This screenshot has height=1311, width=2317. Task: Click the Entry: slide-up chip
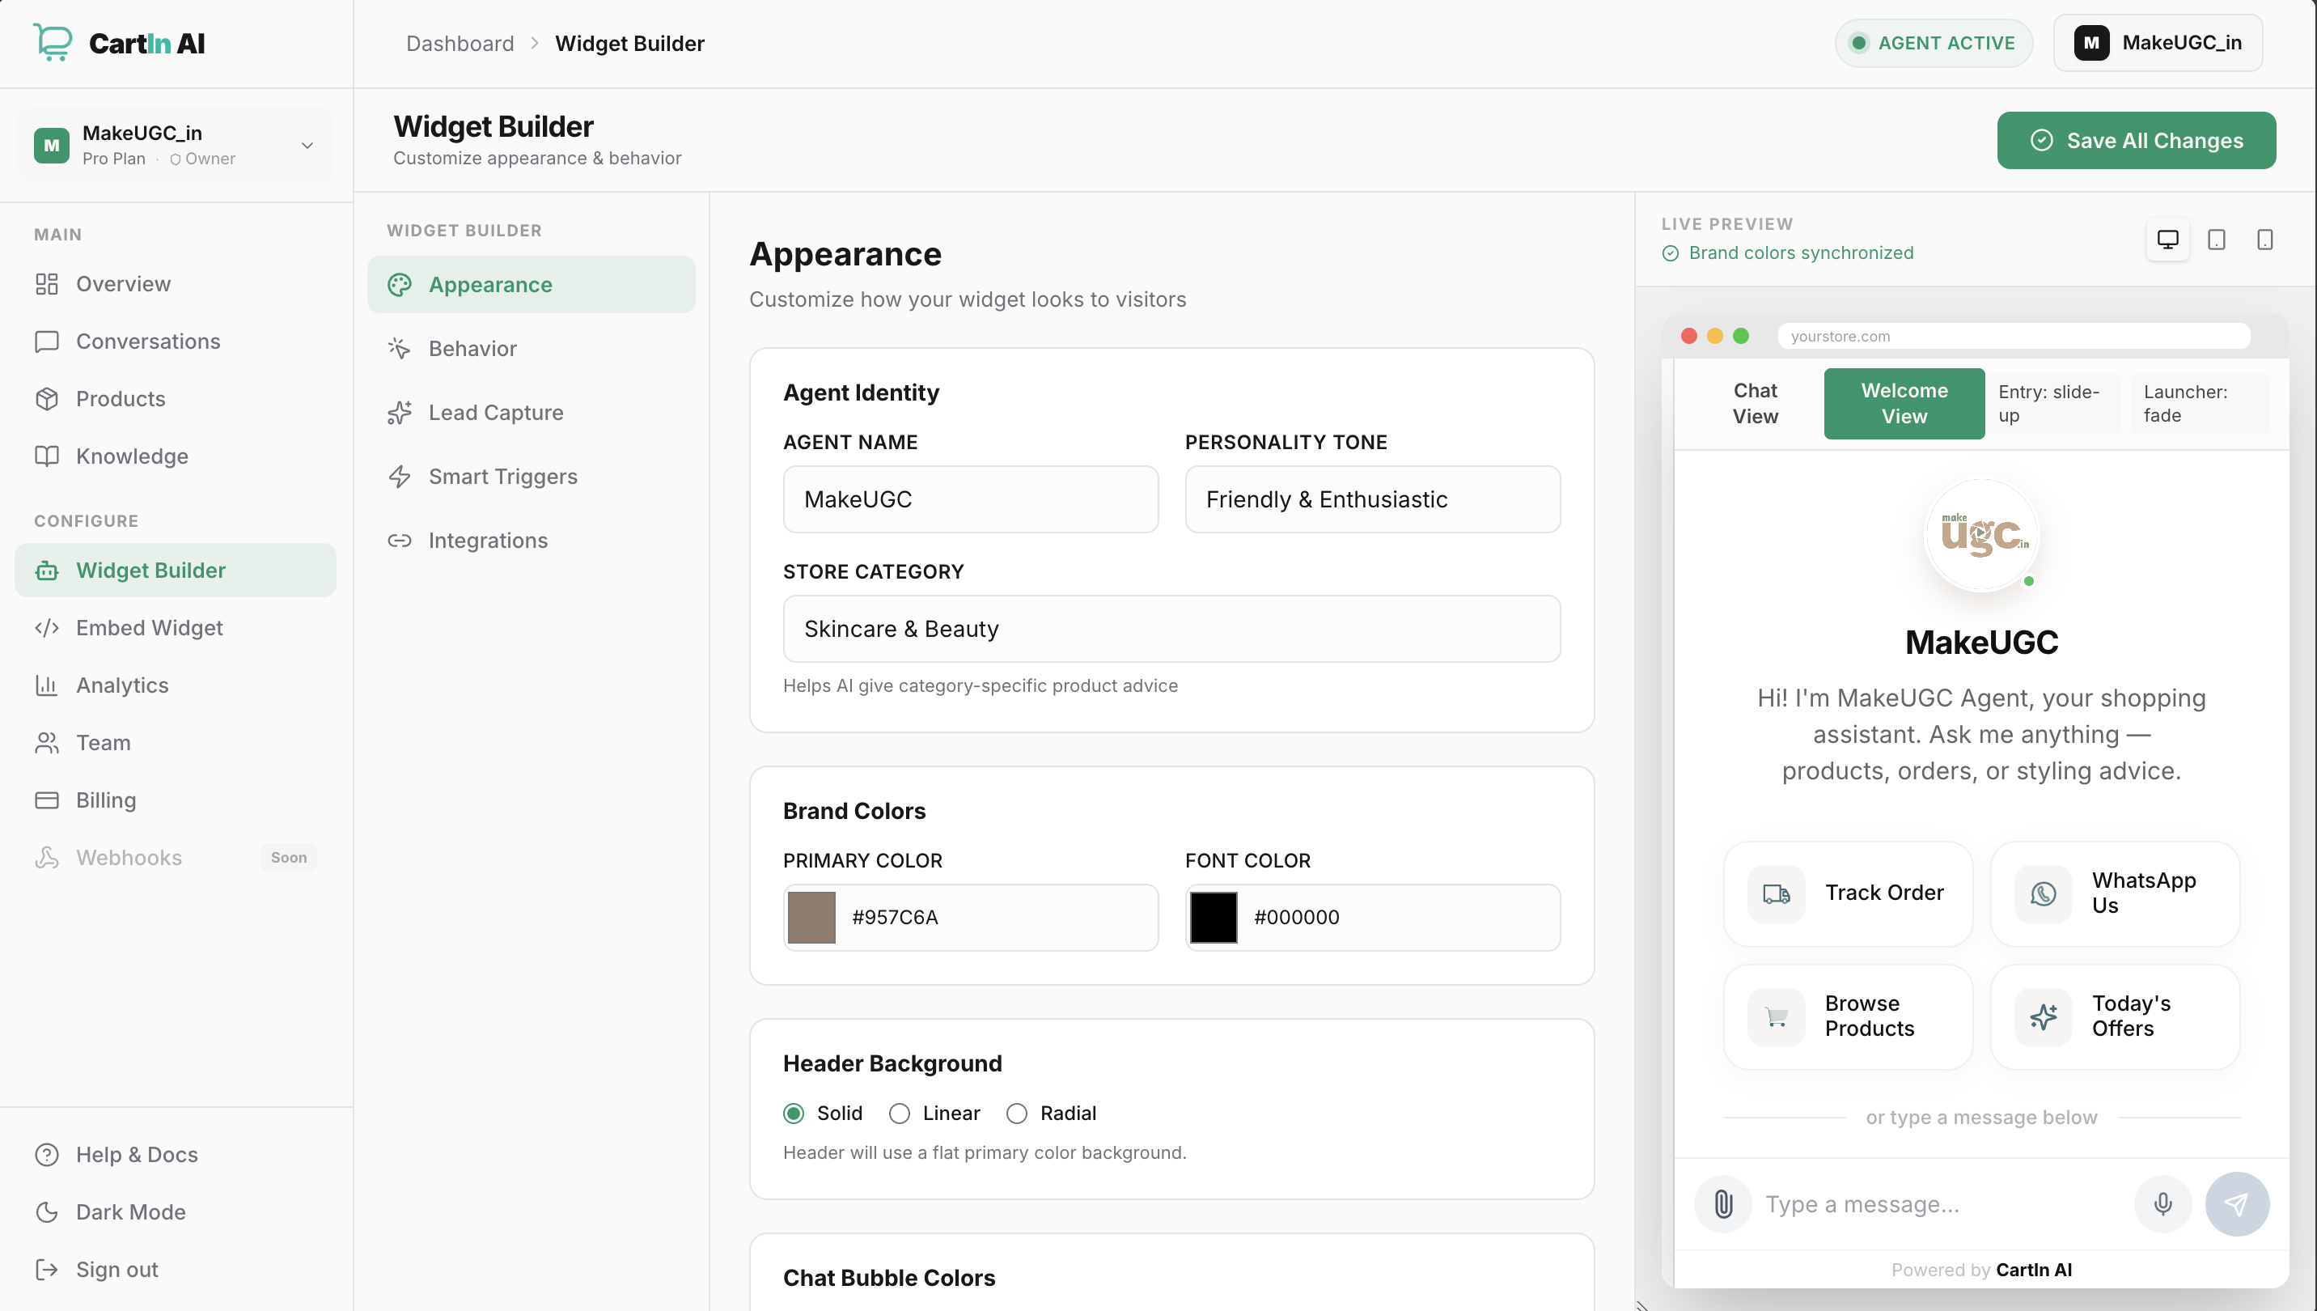pos(2053,403)
